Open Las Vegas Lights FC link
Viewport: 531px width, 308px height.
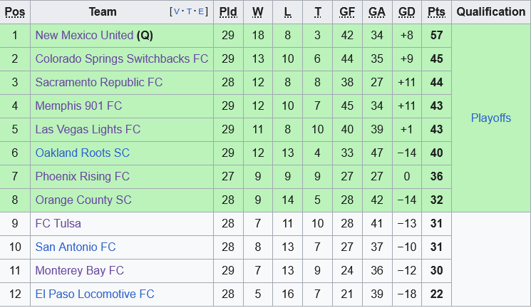point(88,129)
